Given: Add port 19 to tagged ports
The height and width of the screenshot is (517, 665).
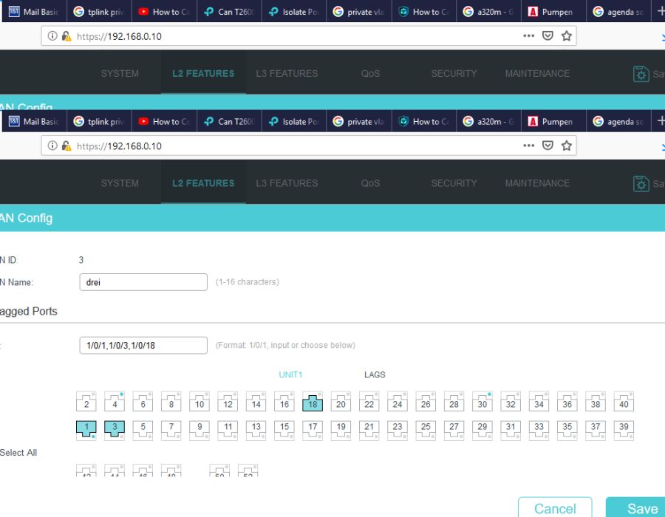Looking at the screenshot, I should [x=341, y=430].
